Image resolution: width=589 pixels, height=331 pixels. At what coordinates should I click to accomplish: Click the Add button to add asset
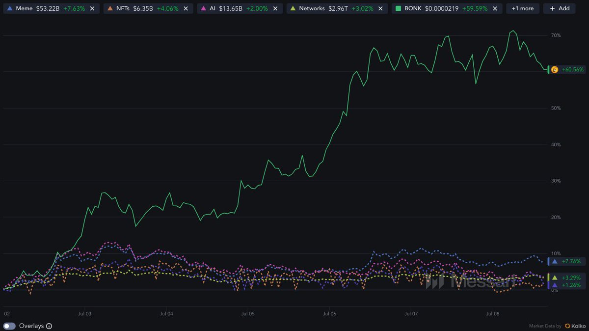coord(559,8)
